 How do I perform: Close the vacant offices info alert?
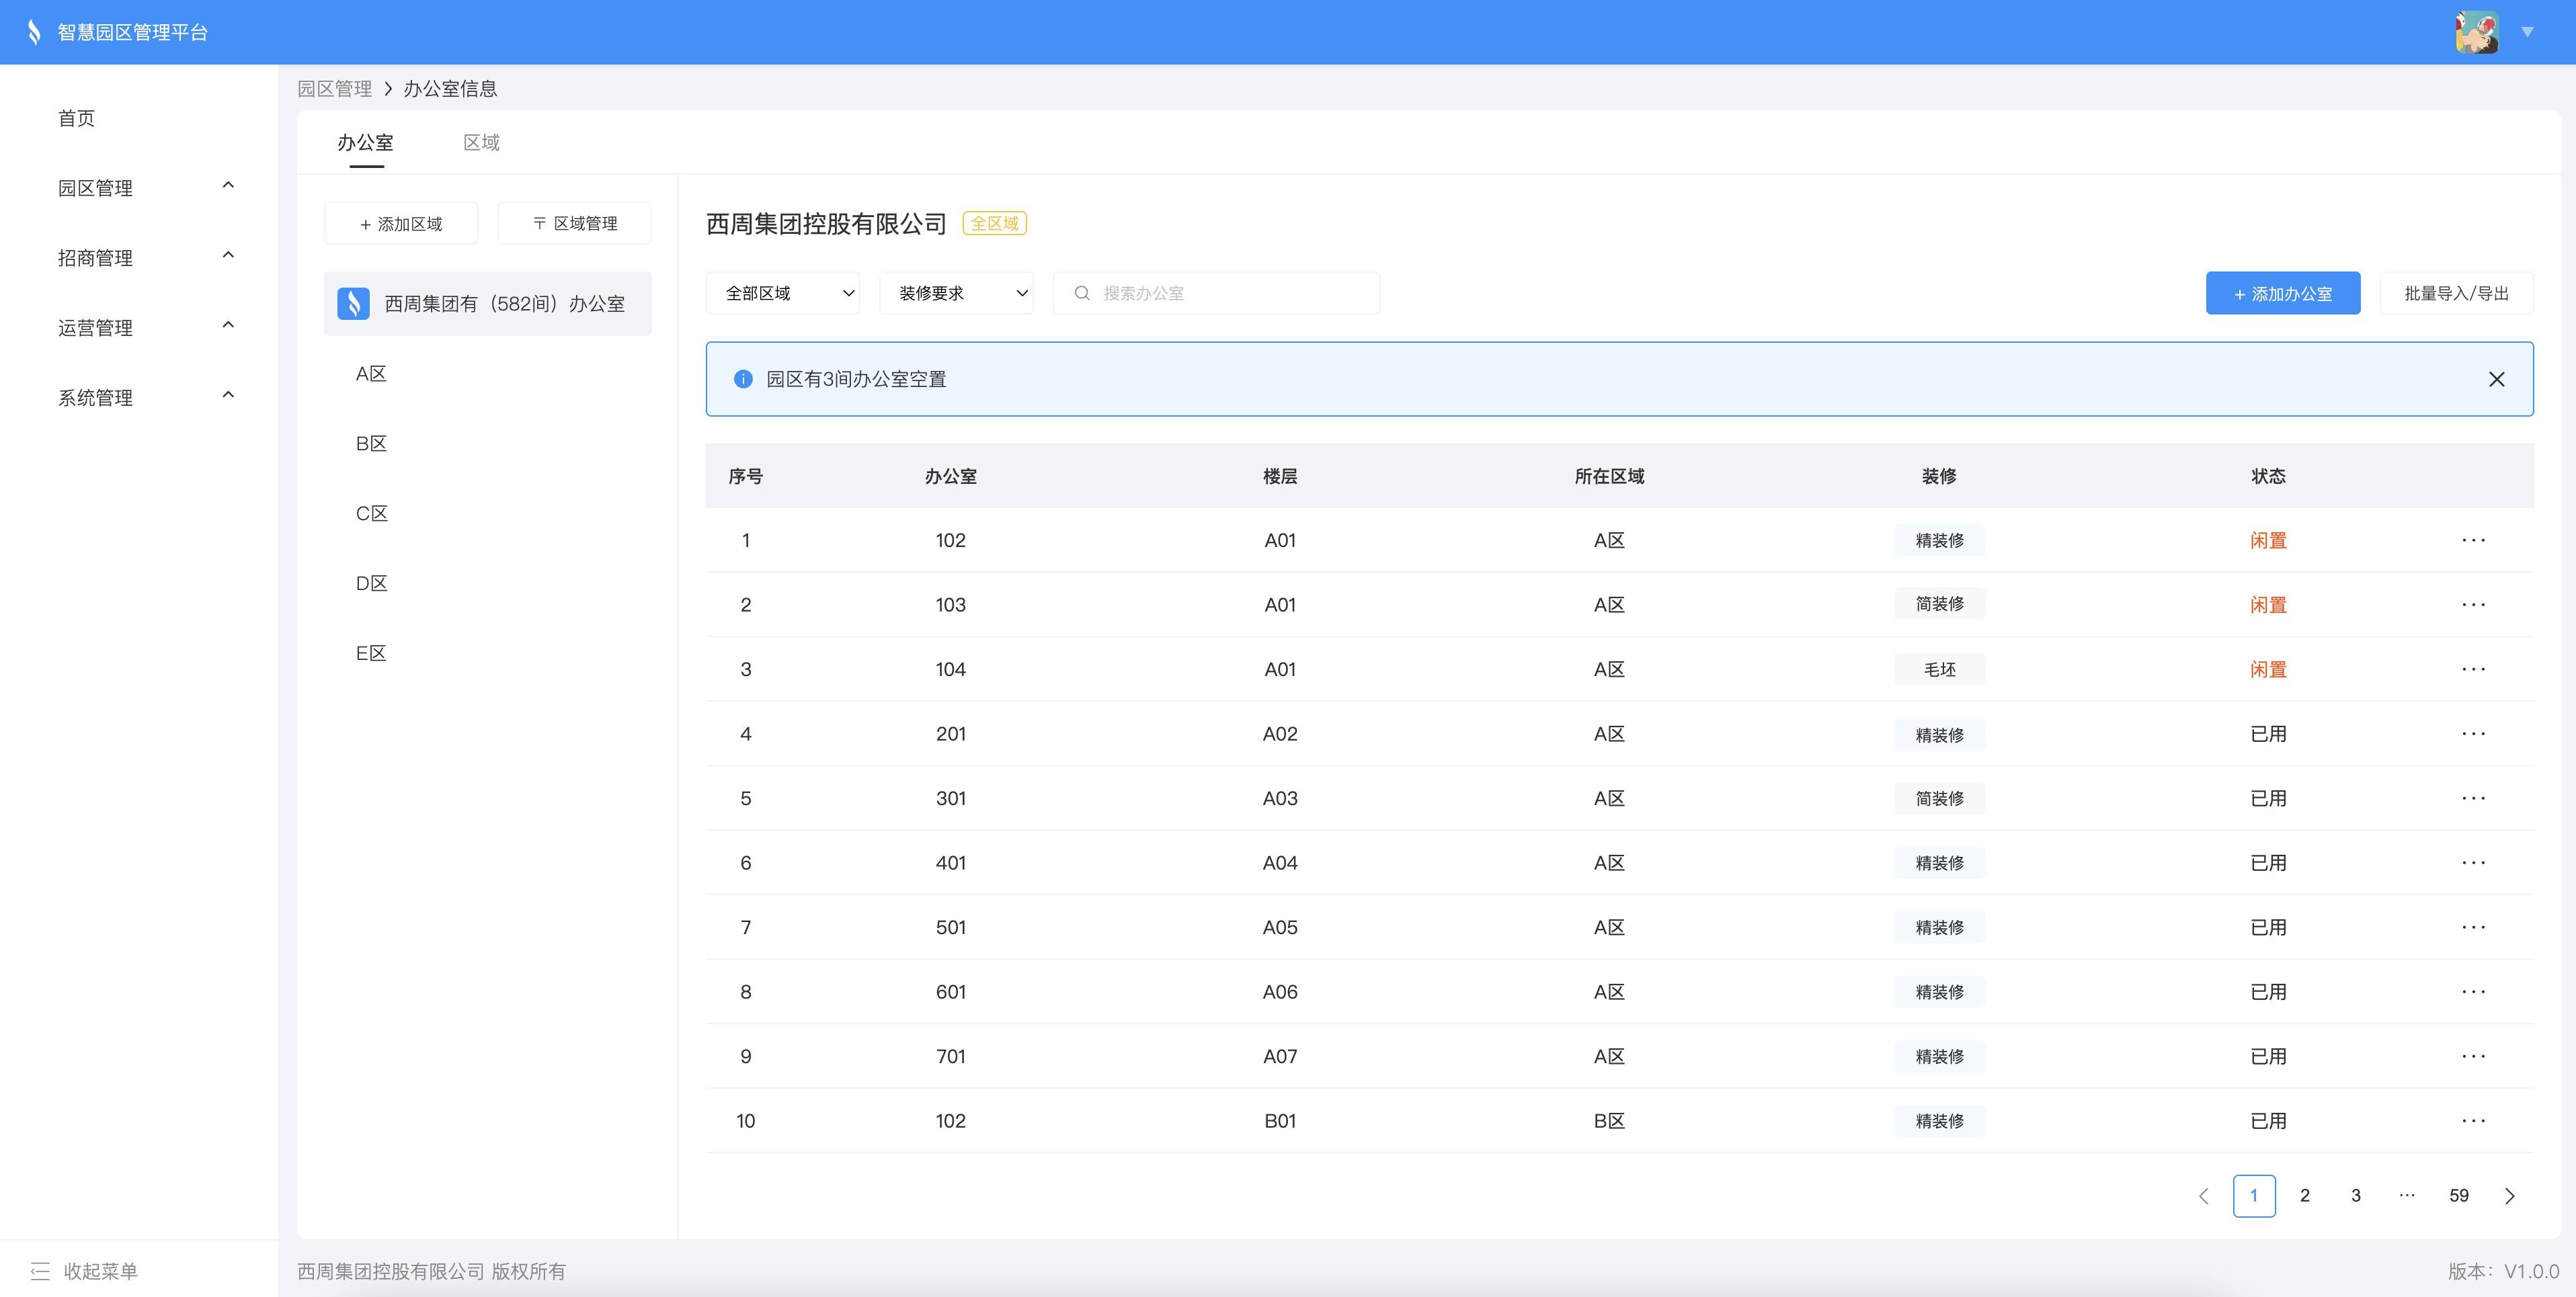click(x=2496, y=379)
